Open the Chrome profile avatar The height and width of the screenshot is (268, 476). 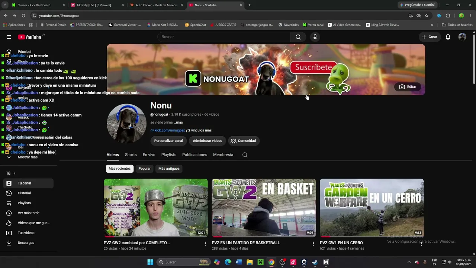click(x=461, y=16)
